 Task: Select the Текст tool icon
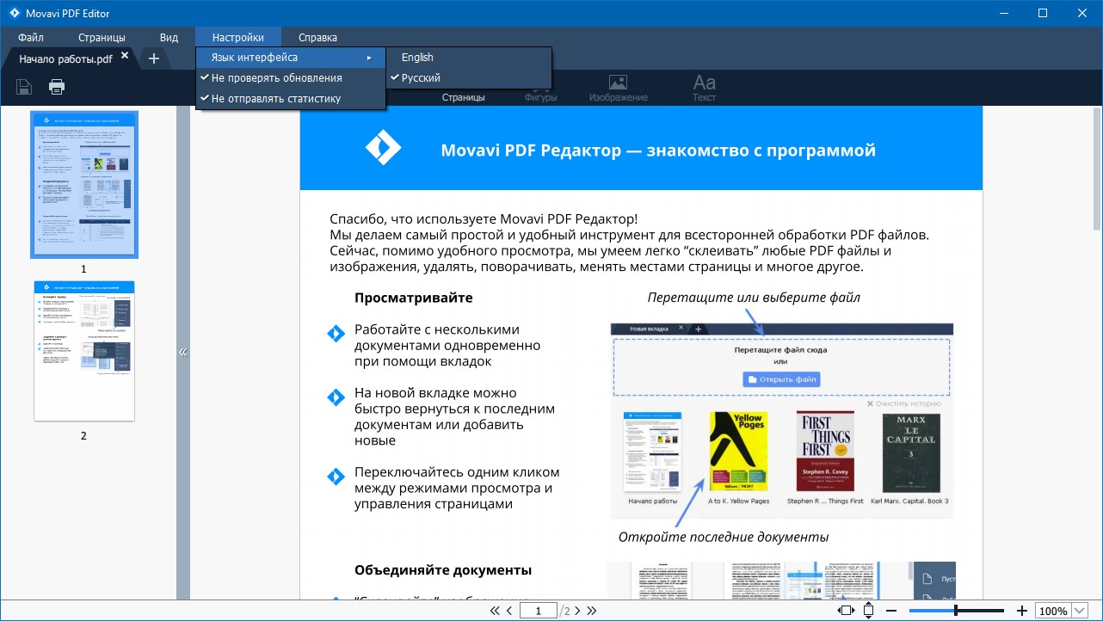(x=704, y=89)
